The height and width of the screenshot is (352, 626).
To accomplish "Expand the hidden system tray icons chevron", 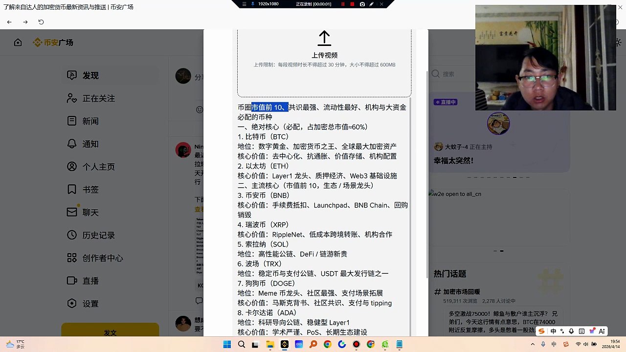I will (533, 345).
